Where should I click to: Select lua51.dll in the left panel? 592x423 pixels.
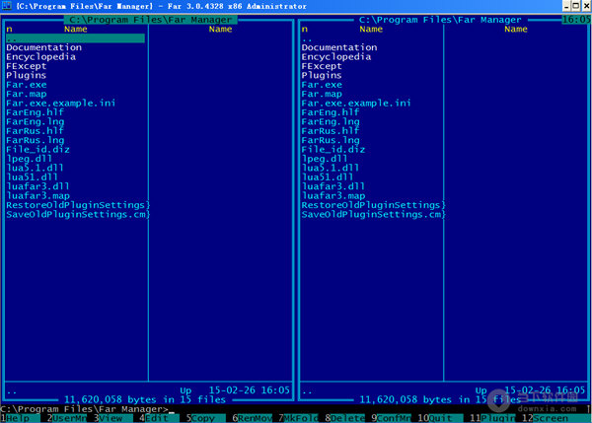(33, 176)
